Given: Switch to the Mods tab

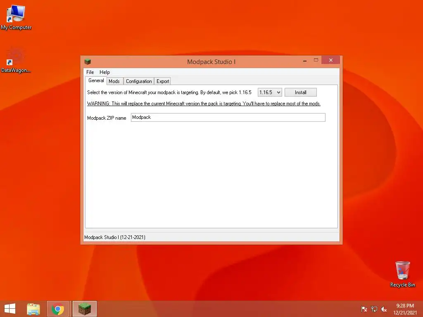Looking at the screenshot, I should tap(114, 81).
